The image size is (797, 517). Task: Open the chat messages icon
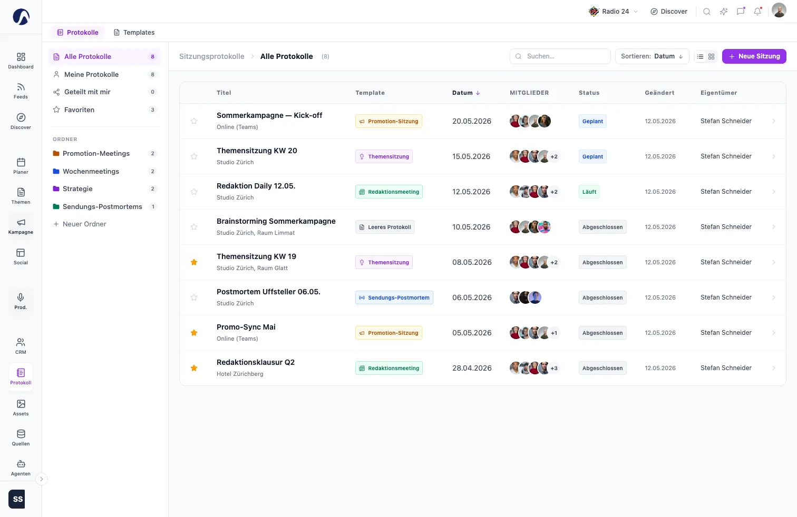tap(741, 12)
